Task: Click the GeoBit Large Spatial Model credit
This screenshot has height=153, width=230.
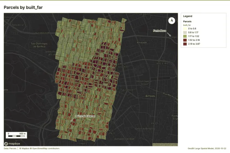Action: coord(207,148)
